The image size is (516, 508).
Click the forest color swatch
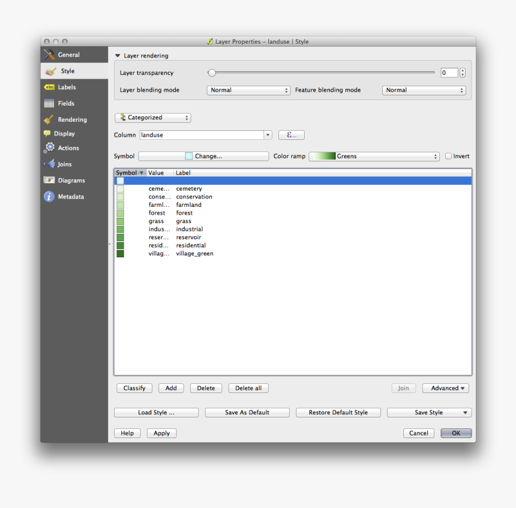[x=121, y=213]
